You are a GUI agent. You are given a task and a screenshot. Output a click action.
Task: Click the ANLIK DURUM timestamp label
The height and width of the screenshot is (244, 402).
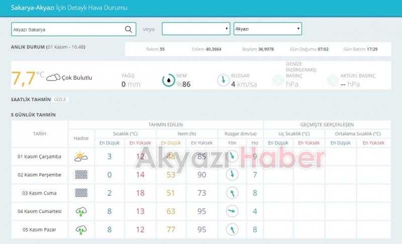click(x=48, y=47)
